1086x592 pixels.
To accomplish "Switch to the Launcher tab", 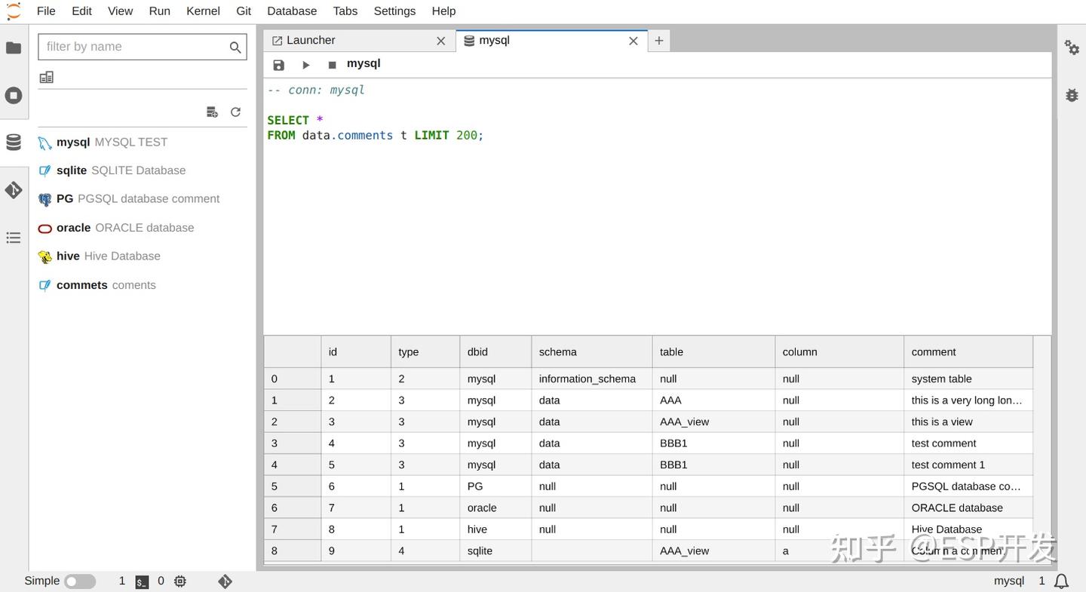I will [311, 40].
